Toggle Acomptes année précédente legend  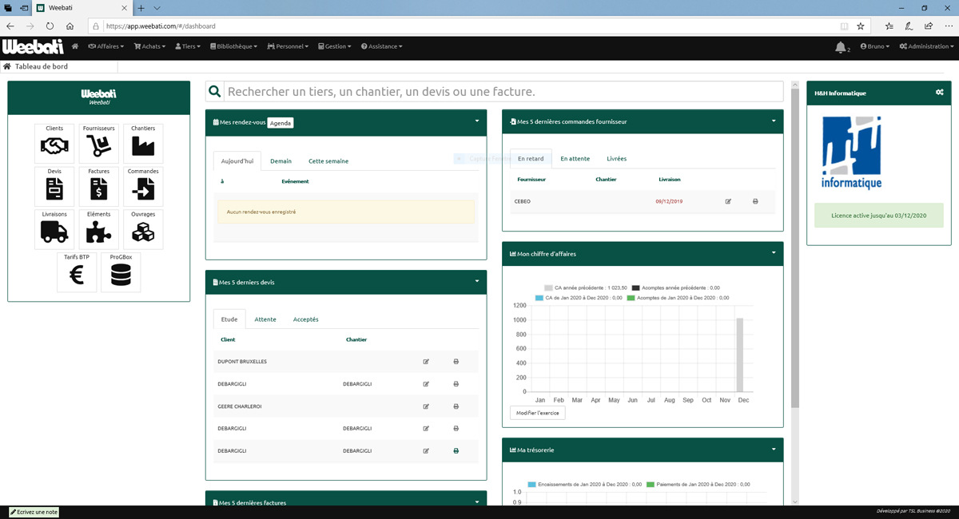(674, 287)
